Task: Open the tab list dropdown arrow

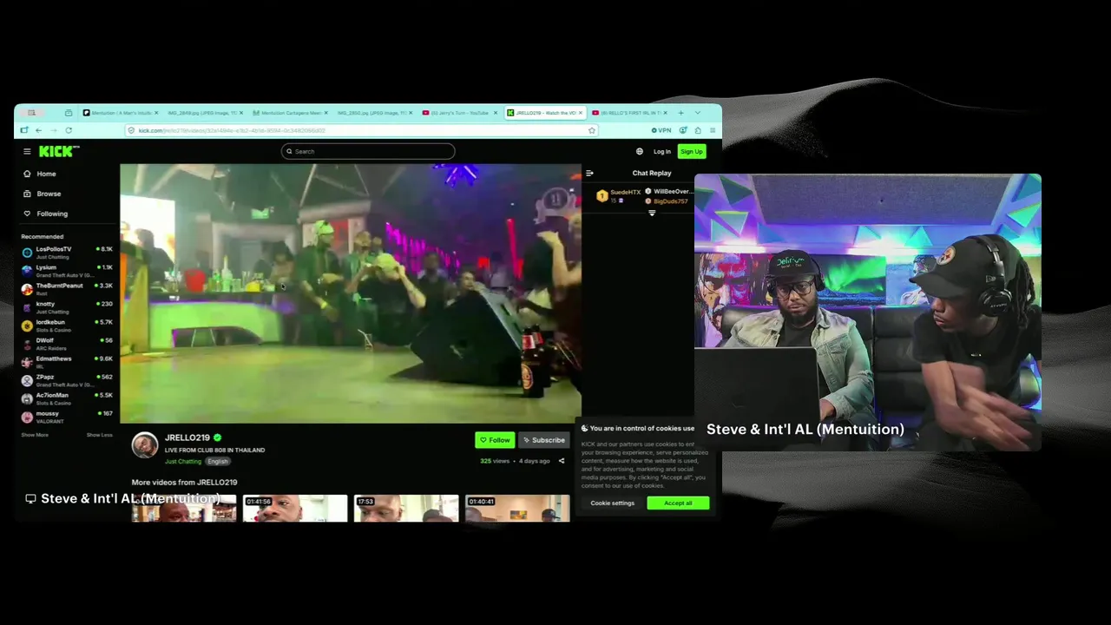Action: pos(697,113)
